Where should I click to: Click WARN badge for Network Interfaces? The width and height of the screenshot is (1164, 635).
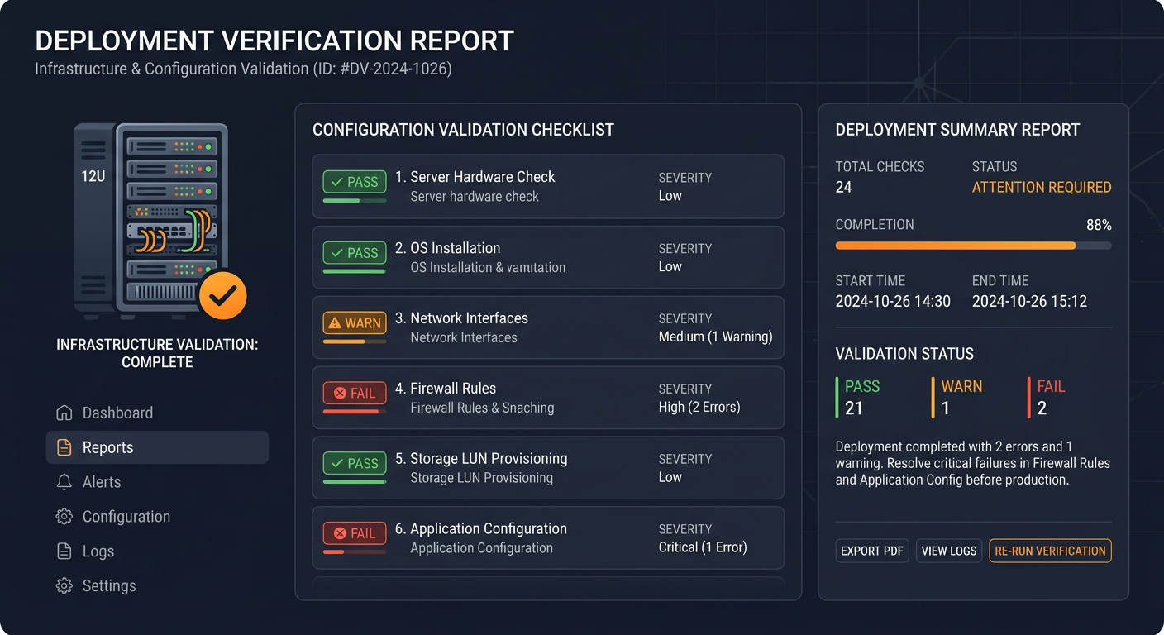(355, 322)
